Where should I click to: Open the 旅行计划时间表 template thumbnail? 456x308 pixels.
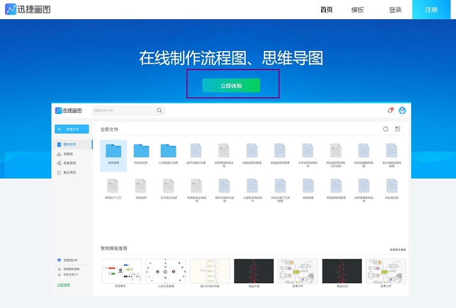209,271
